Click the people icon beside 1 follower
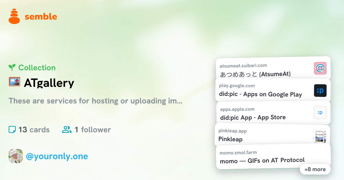Viewport: 344px width, 180px height. tap(67, 130)
